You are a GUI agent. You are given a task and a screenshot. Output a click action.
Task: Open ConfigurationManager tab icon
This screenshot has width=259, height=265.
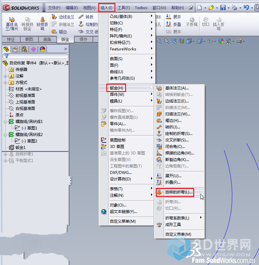[x=24, y=49]
